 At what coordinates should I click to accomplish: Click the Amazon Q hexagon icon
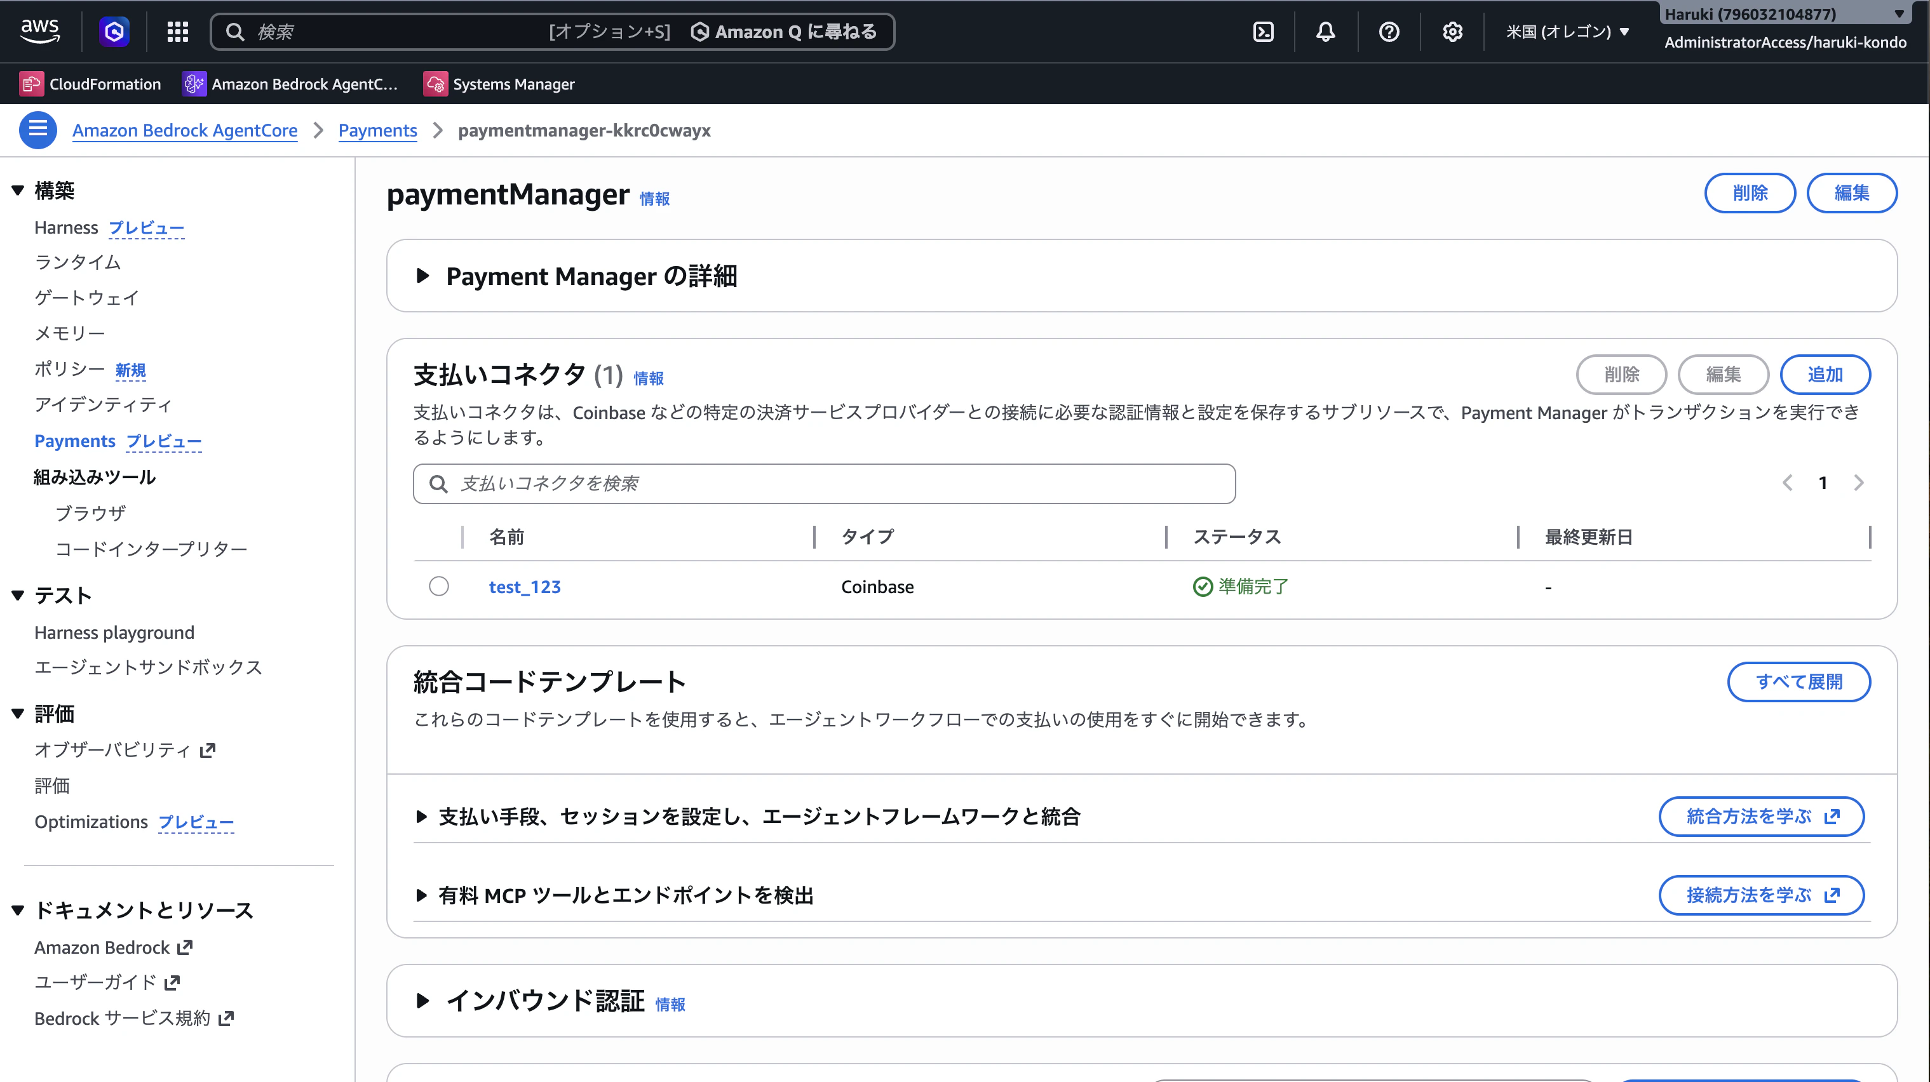point(700,32)
